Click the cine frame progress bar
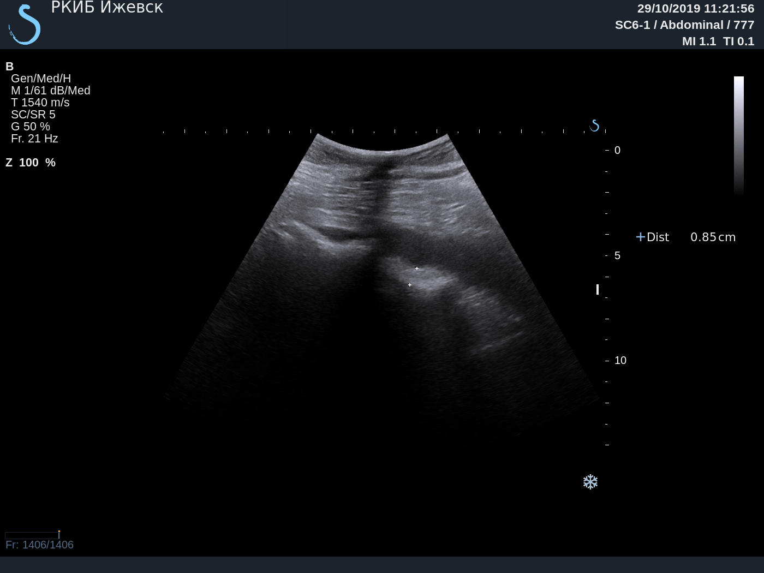764x573 pixels. click(32, 535)
